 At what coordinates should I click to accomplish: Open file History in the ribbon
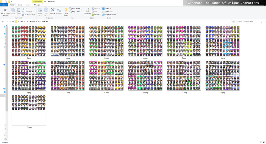point(96,15)
